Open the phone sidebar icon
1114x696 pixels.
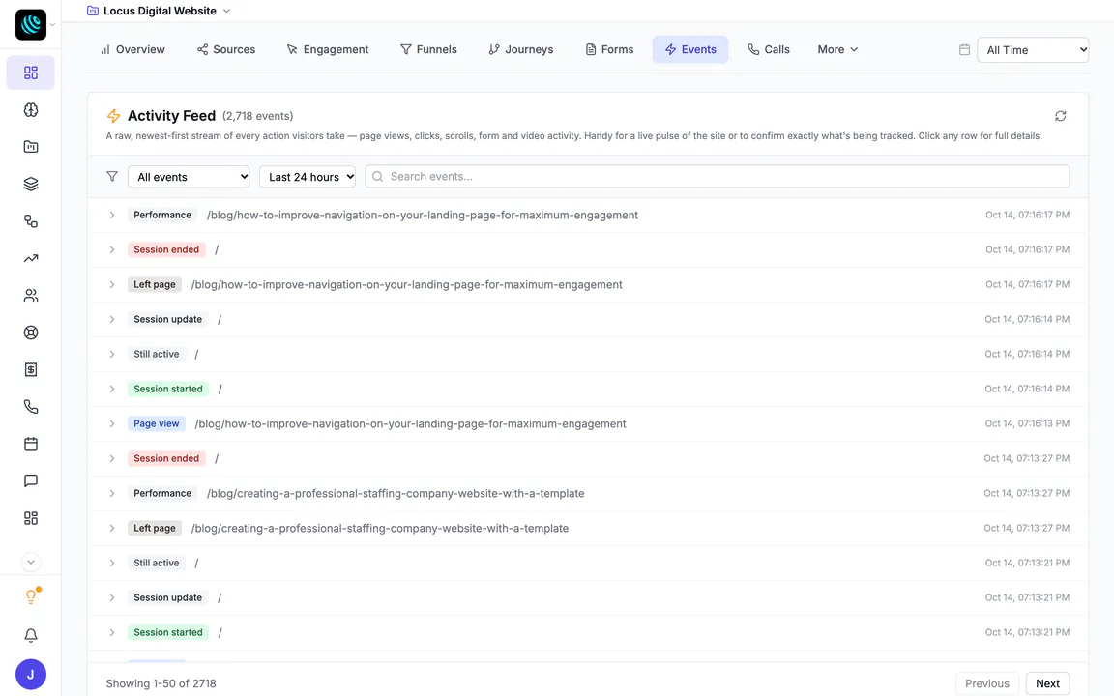coord(31,407)
